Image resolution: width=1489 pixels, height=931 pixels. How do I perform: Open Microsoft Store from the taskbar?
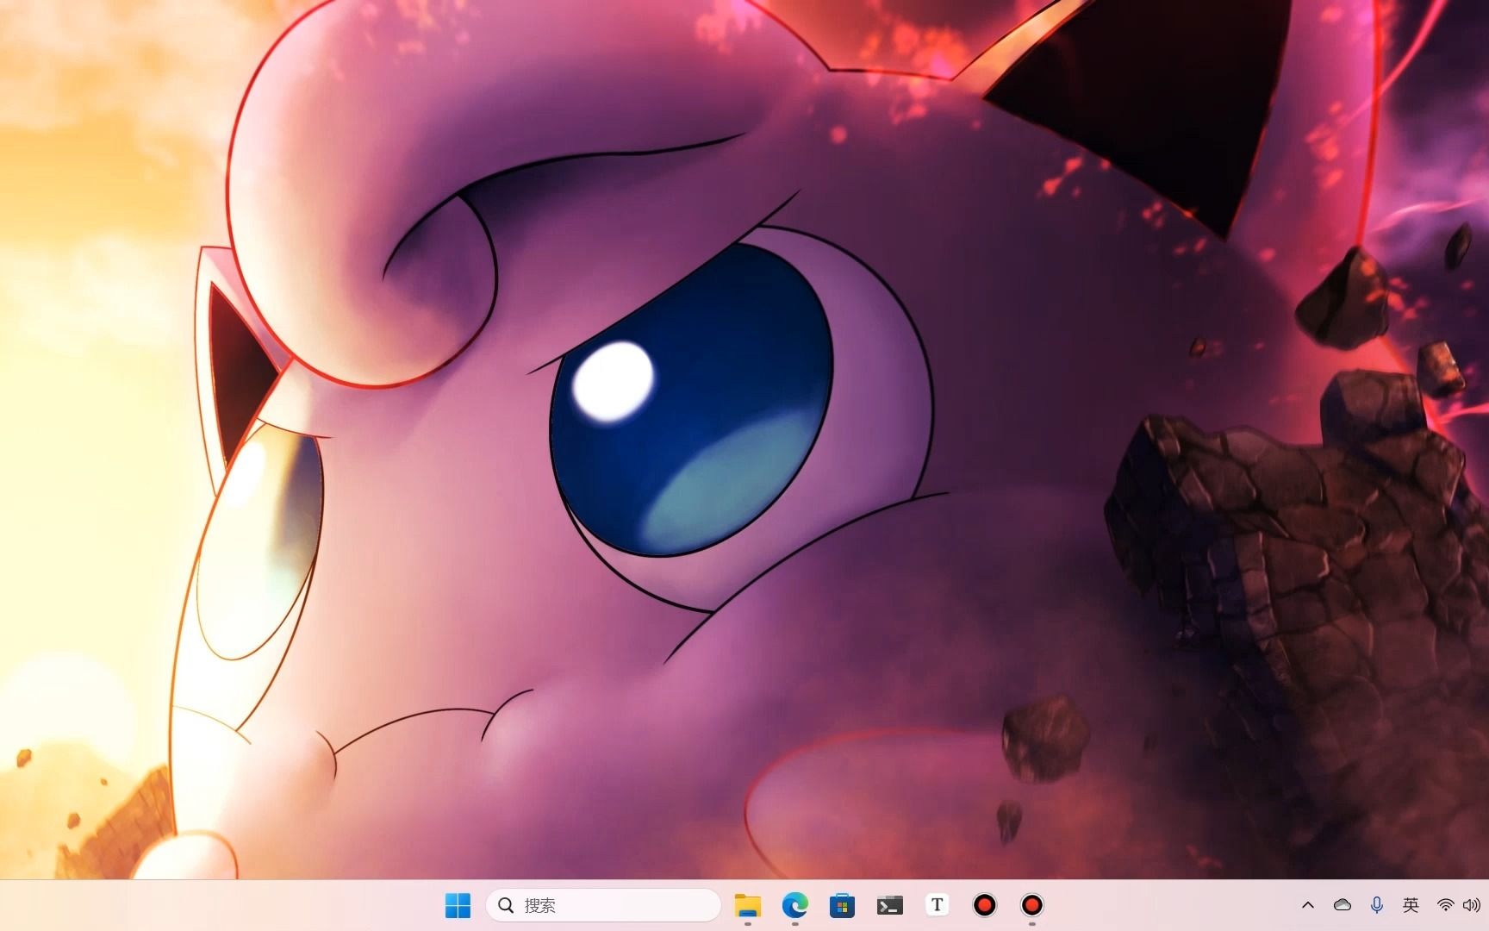click(842, 905)
